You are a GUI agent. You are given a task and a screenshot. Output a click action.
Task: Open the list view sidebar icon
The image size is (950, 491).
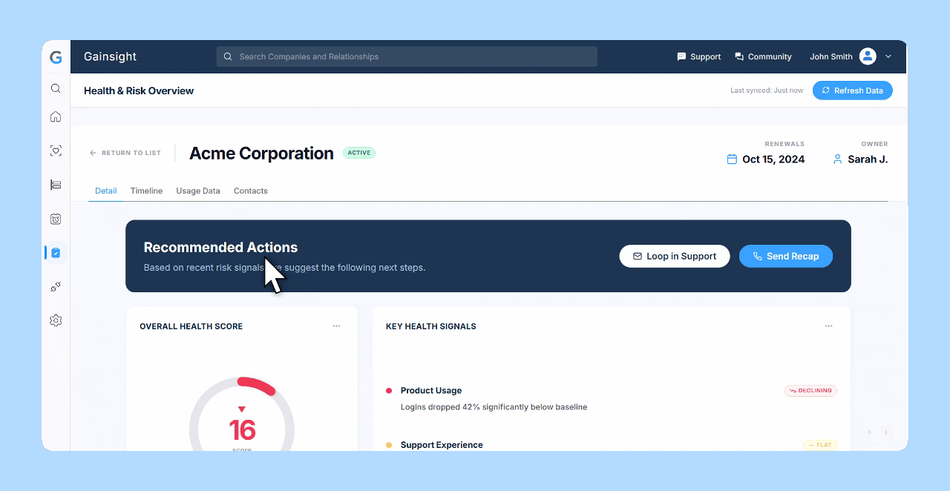(56, 185)
